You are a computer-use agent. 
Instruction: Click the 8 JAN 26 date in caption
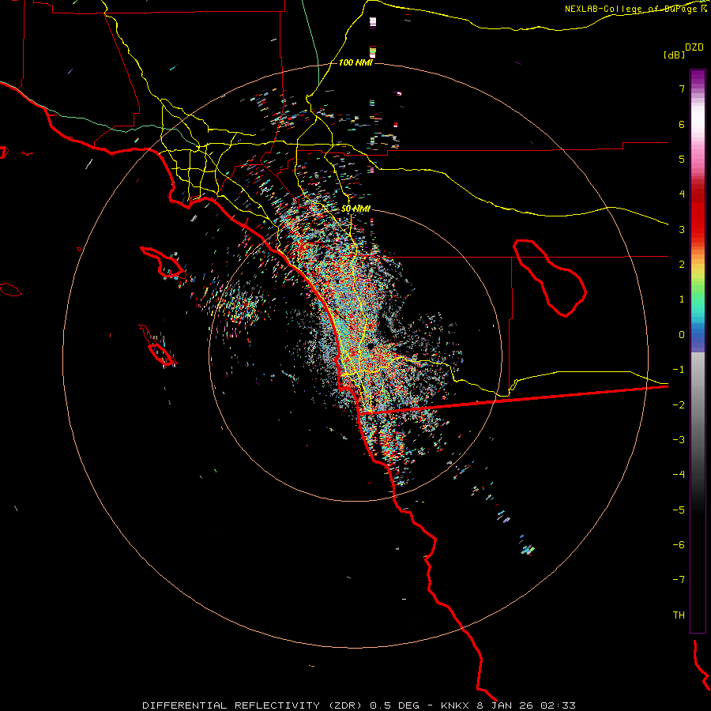click(506, 705)
